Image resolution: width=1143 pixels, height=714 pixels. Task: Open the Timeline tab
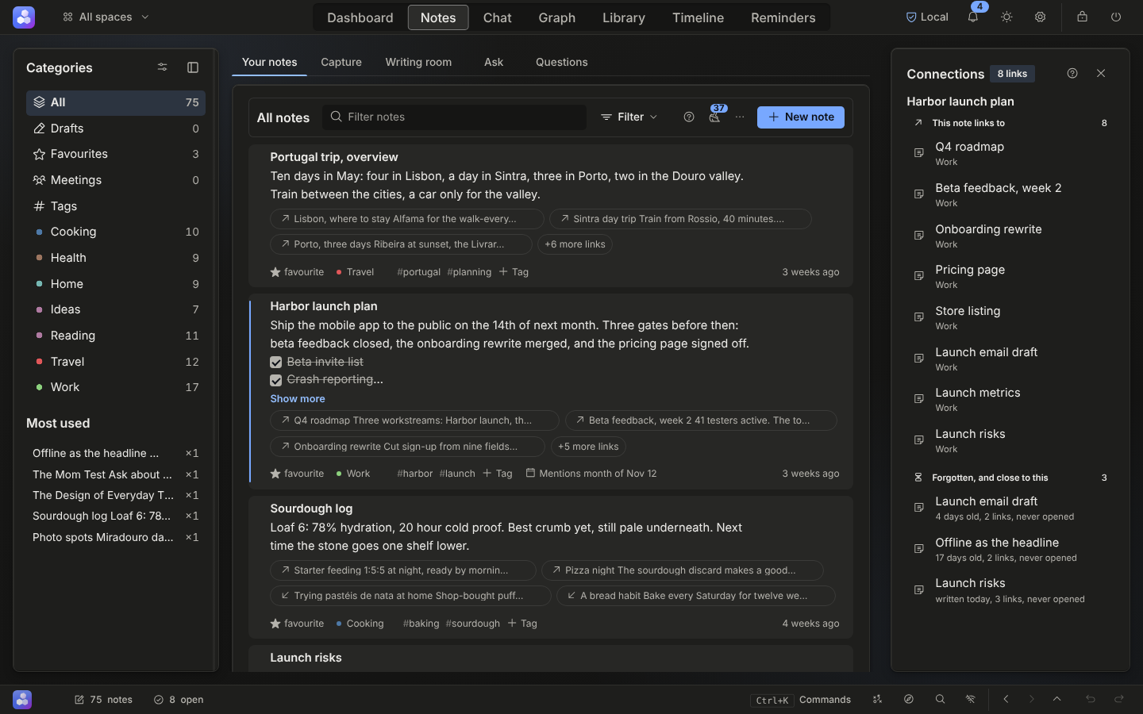point(698,17)
